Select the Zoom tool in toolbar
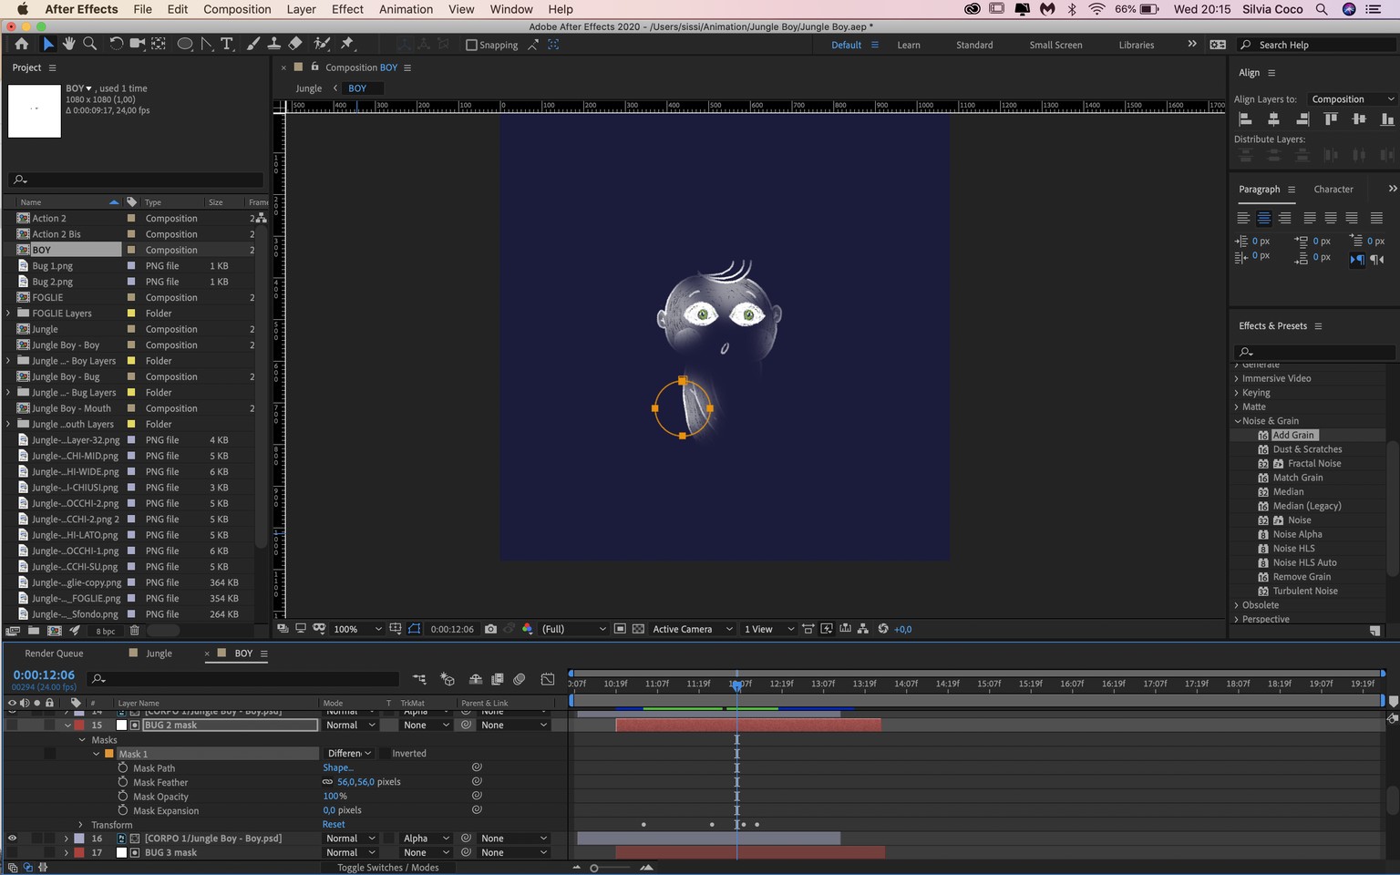The height and width of the screenshot is (875, 1400). click(x=90, y=44)
